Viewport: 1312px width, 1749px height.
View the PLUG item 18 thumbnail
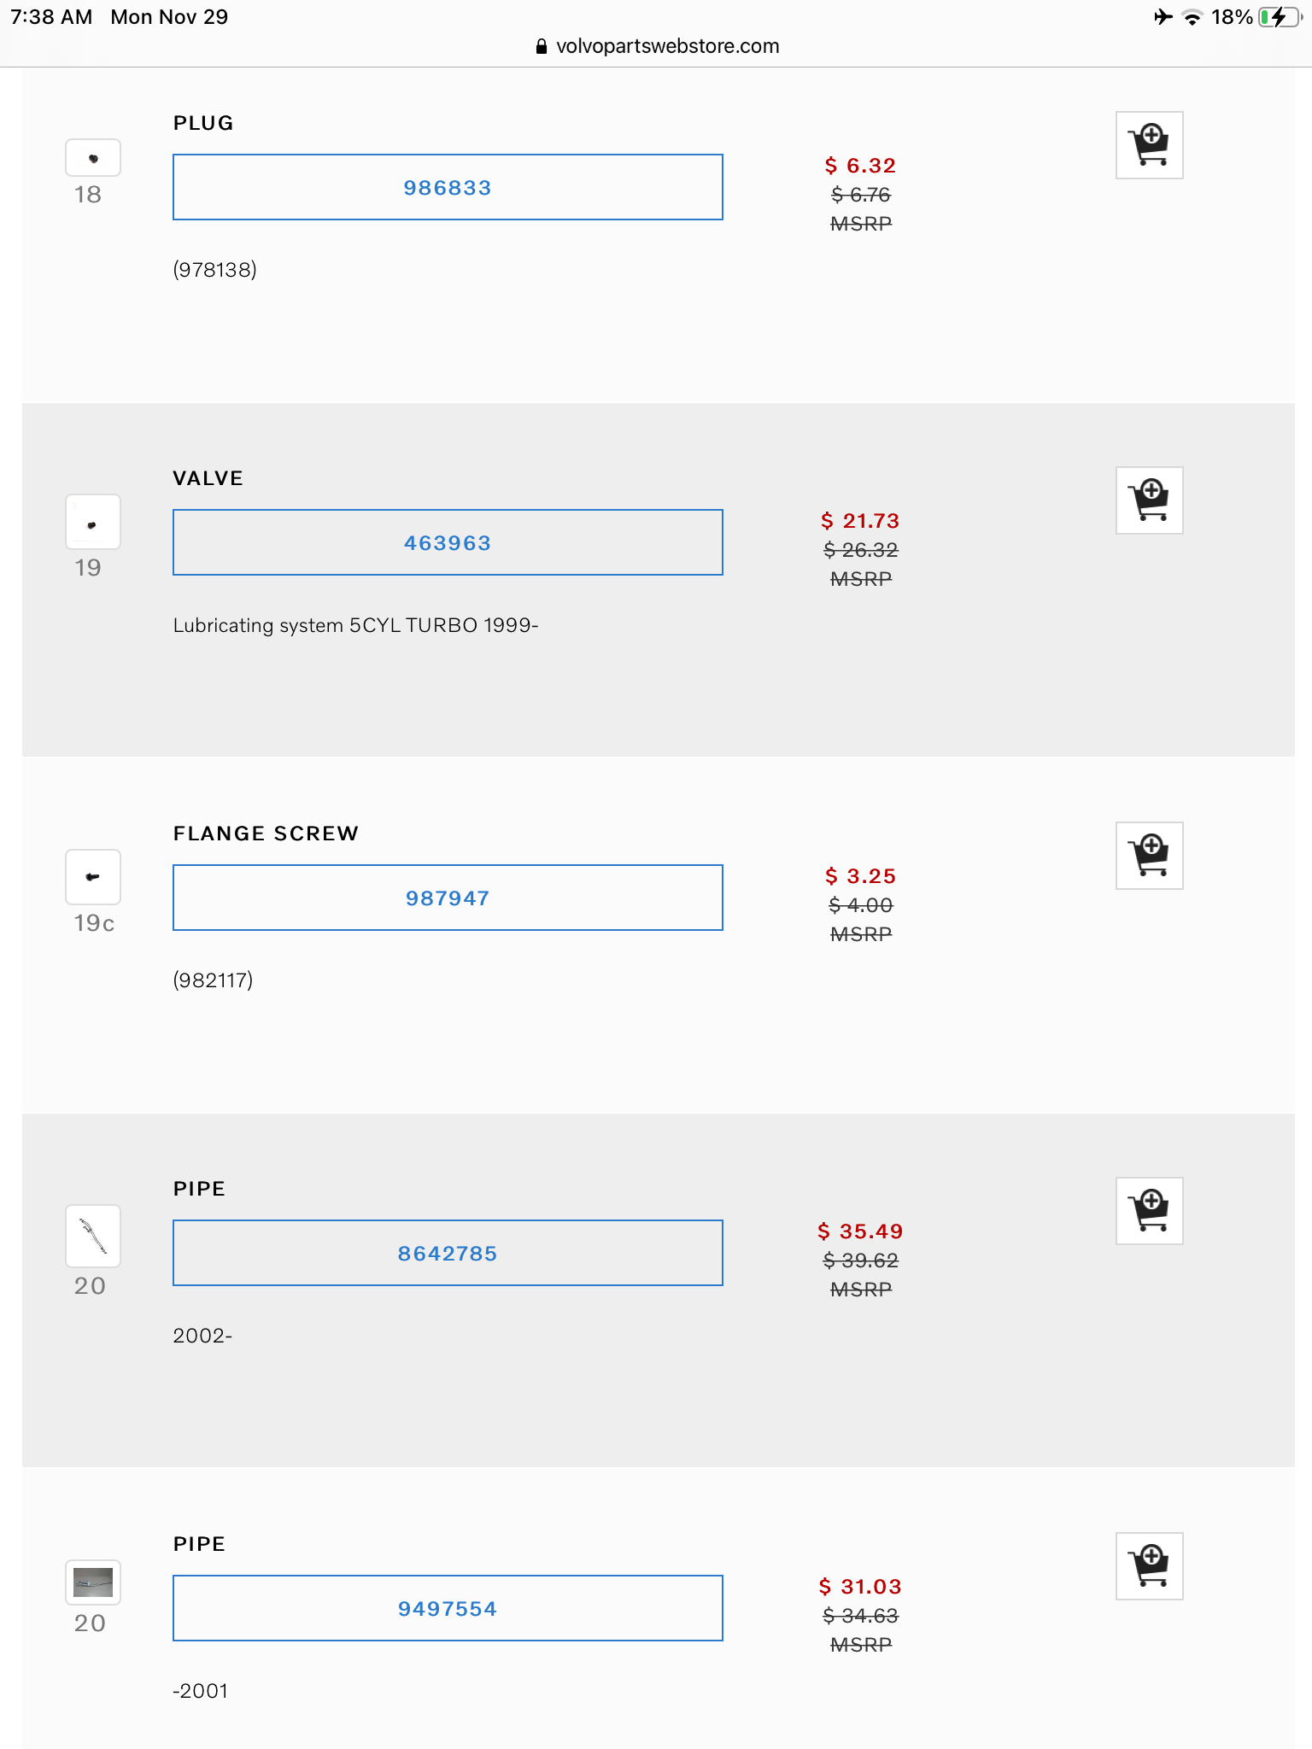pos(93,158)
